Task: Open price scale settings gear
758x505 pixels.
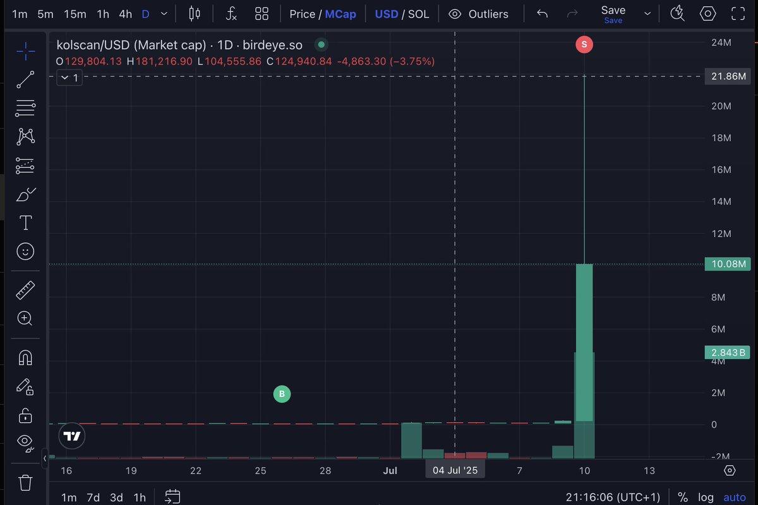Action: 730,470
